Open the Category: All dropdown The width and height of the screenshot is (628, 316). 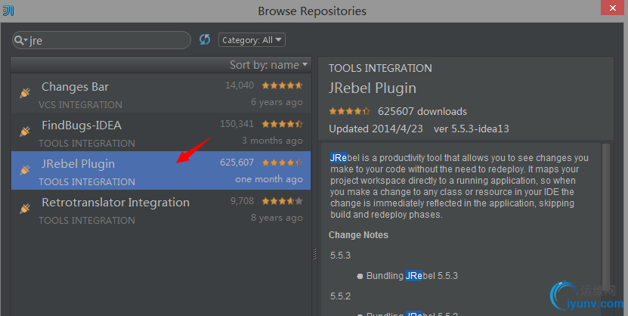click(x=252, y=39)
